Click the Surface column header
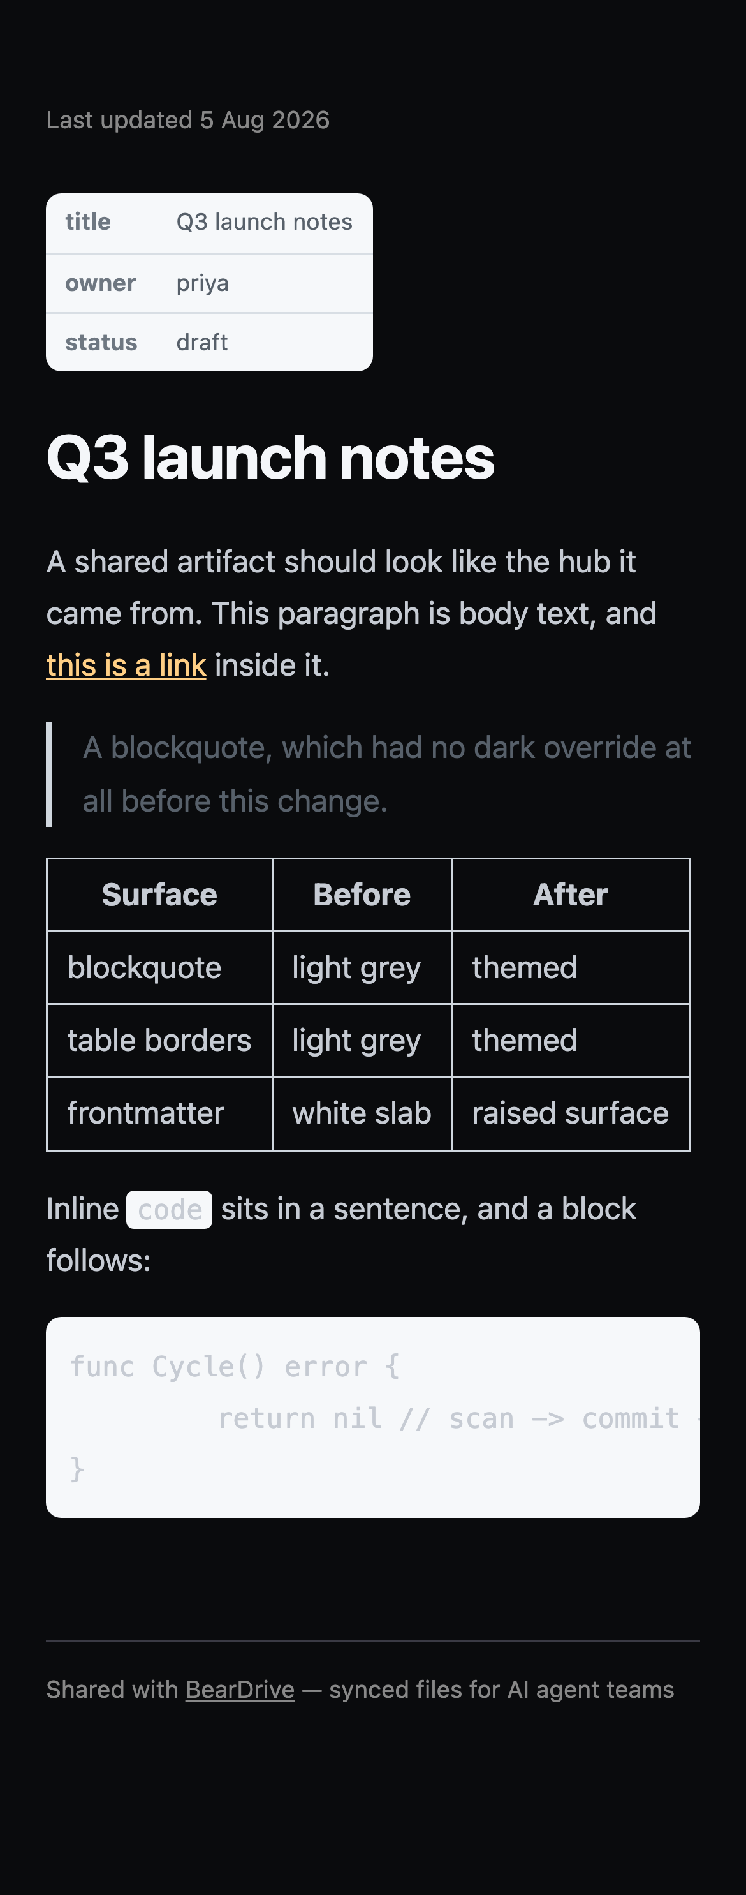The image size is (746, 1895). tap(159, 895)
